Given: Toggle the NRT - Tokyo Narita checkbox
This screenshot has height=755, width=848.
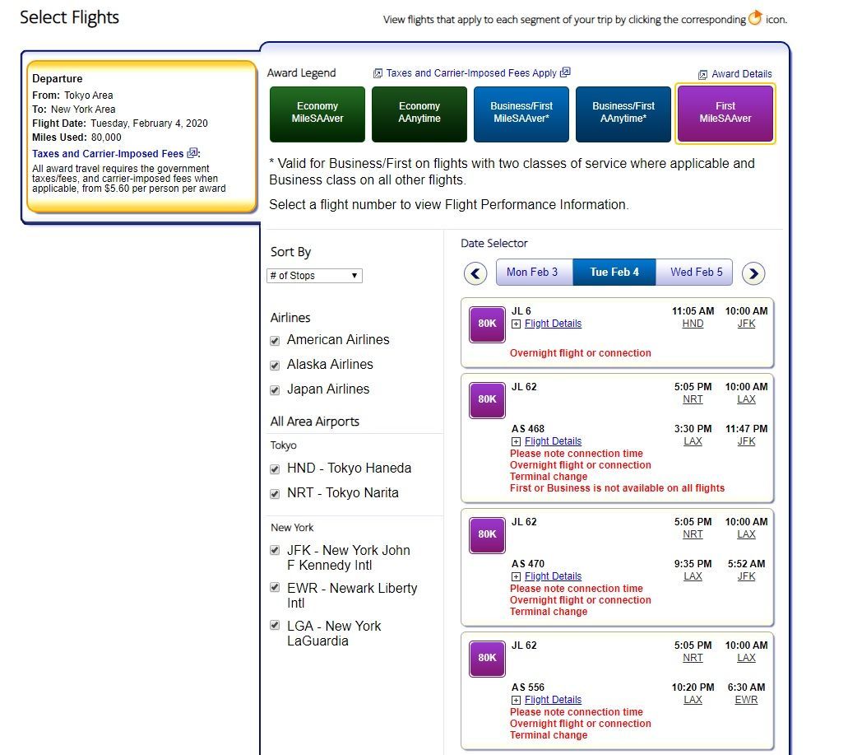Looking at the screenshot, I should tap(275, 494).
